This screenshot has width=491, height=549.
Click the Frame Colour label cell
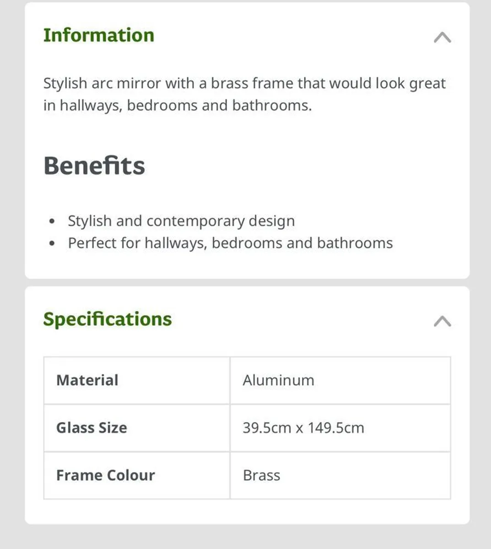136,475
